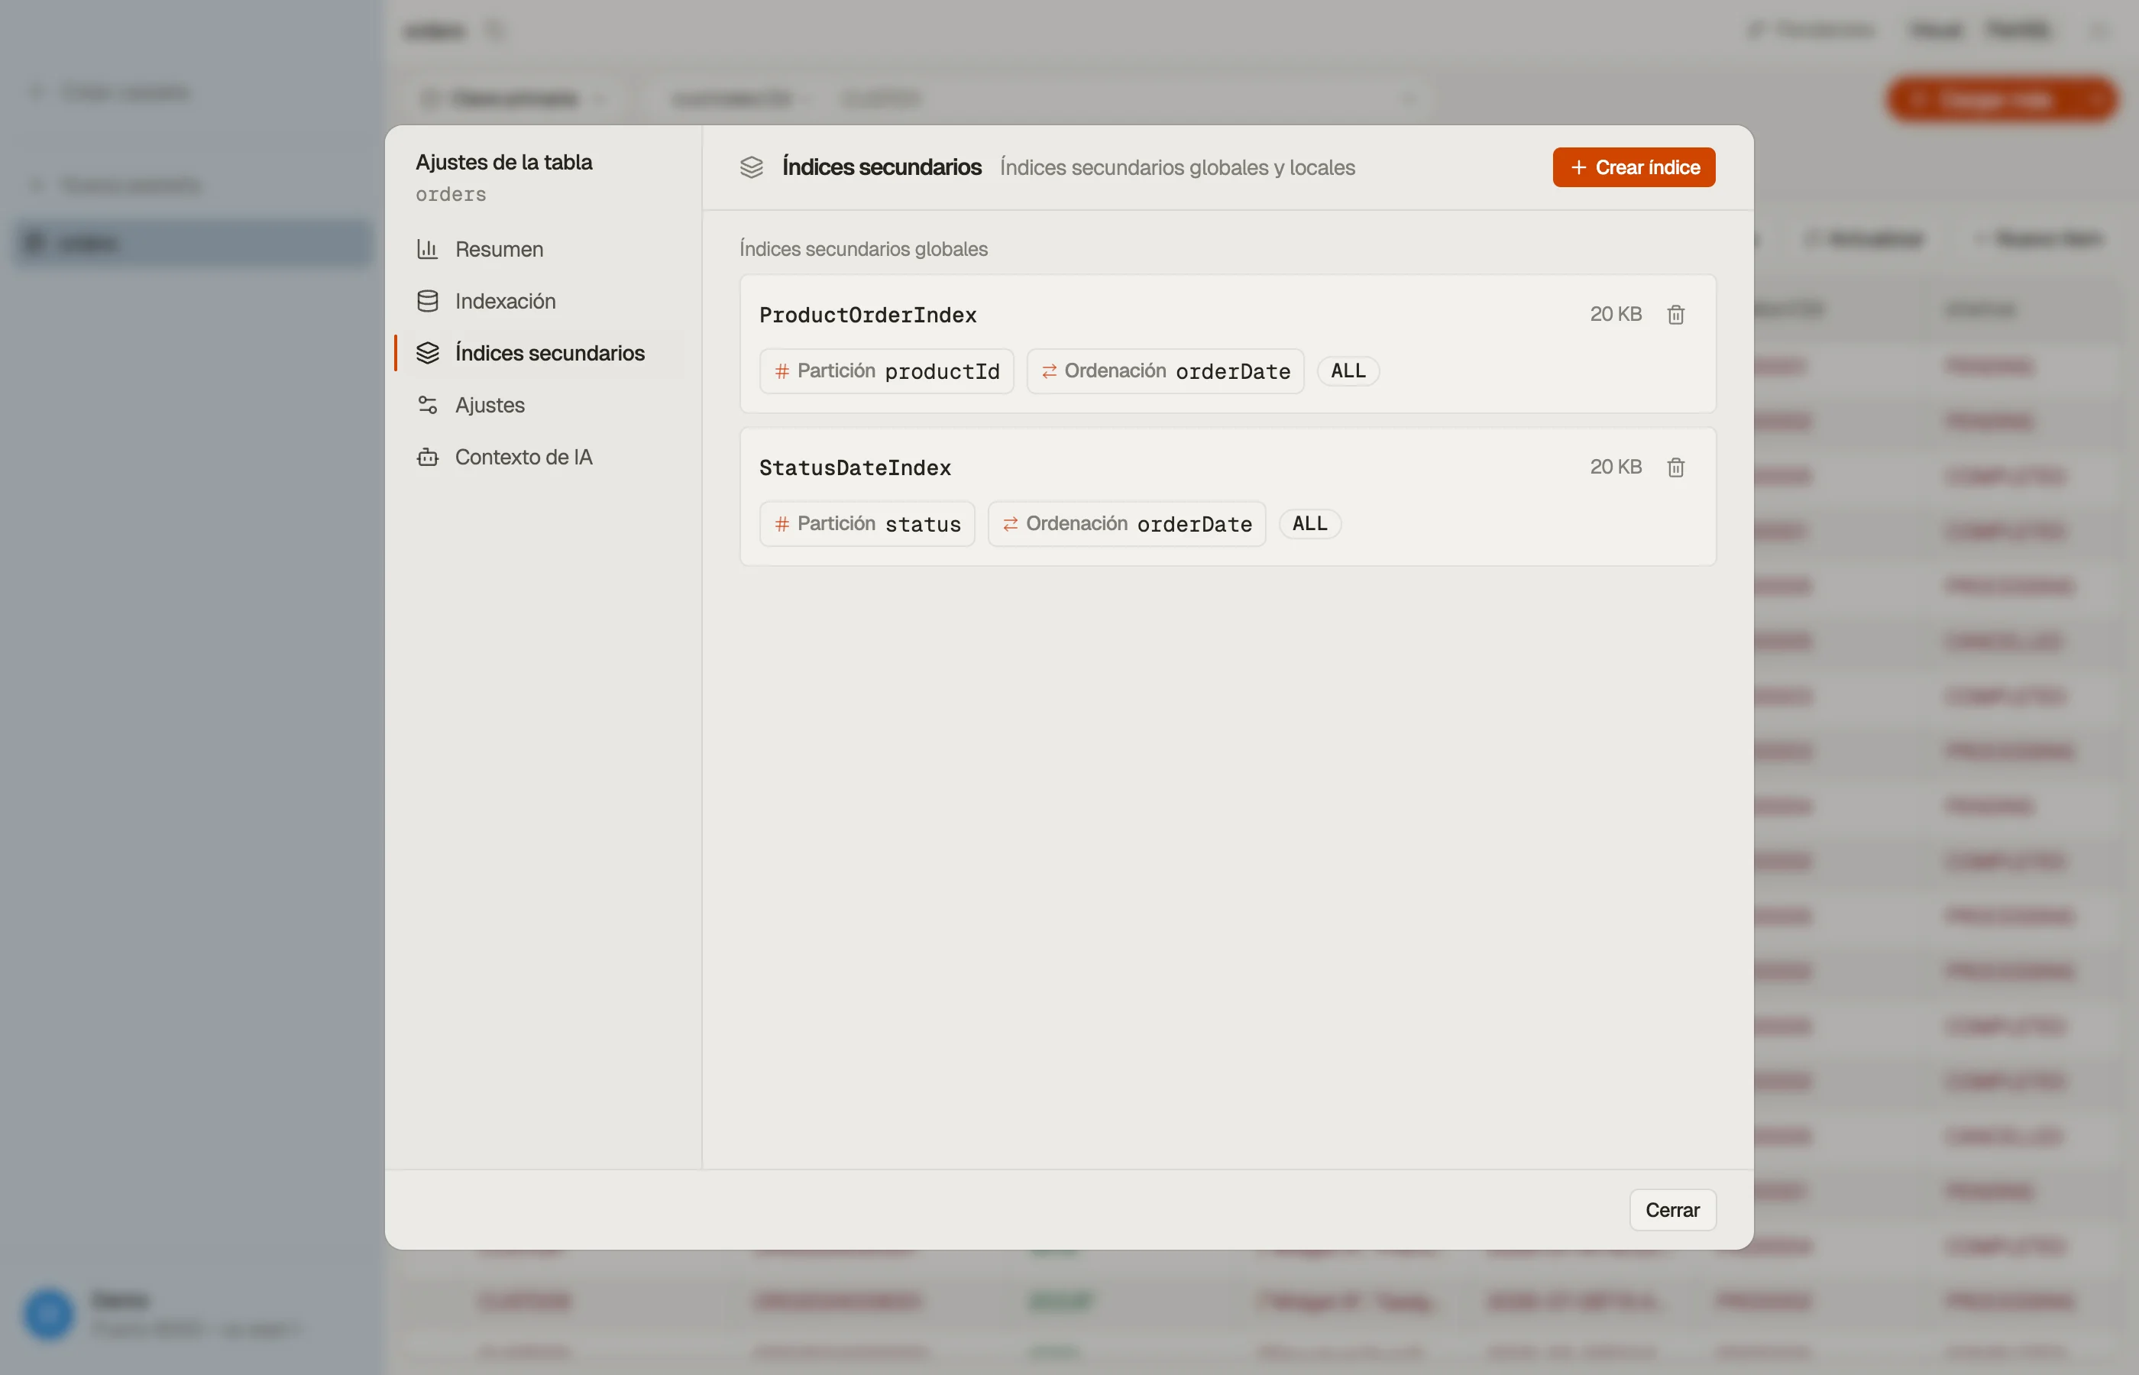Click the Crear índice button

tap(1634, 167)
